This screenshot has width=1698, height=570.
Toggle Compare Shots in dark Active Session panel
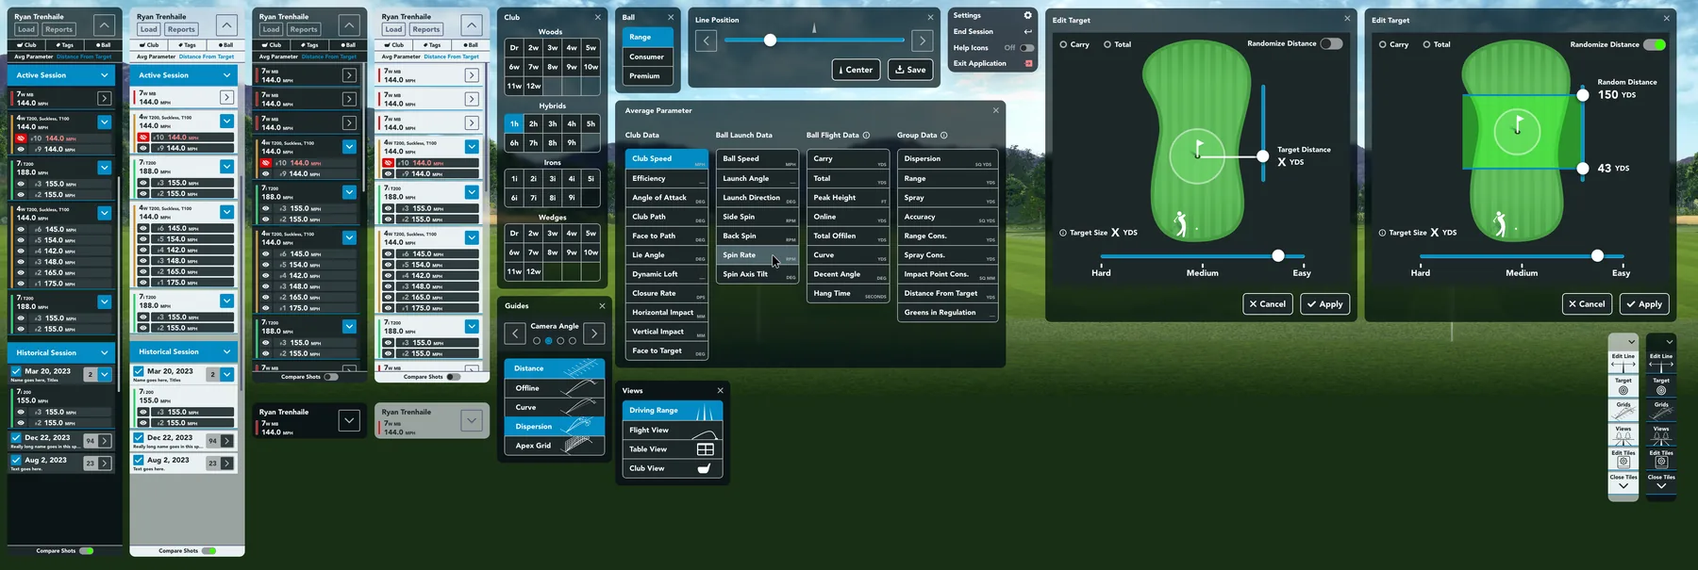pyautogui.click(x=87, y=550)
